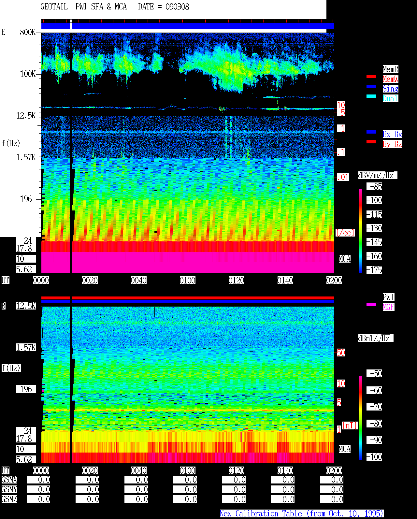Open the New Calibration Table link

(302, 514)
